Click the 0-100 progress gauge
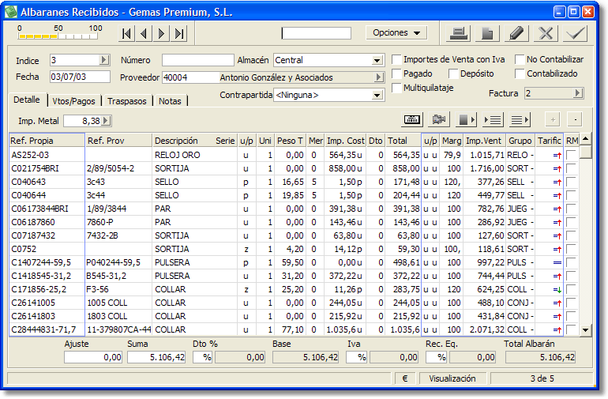 click(x=58, y=33)
